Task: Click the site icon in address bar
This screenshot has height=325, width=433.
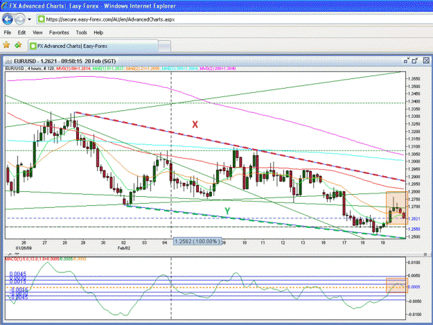Action: click(42, 19)
